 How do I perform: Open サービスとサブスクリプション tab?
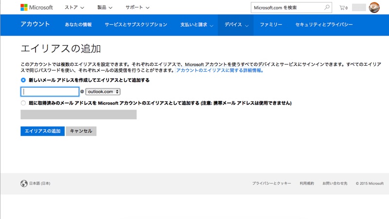click(136, 25)
